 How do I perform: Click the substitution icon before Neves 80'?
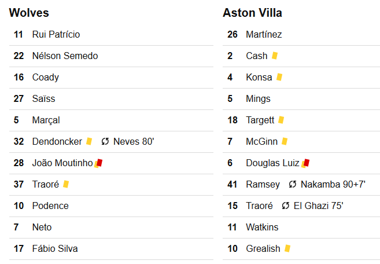tap(105, 141)
